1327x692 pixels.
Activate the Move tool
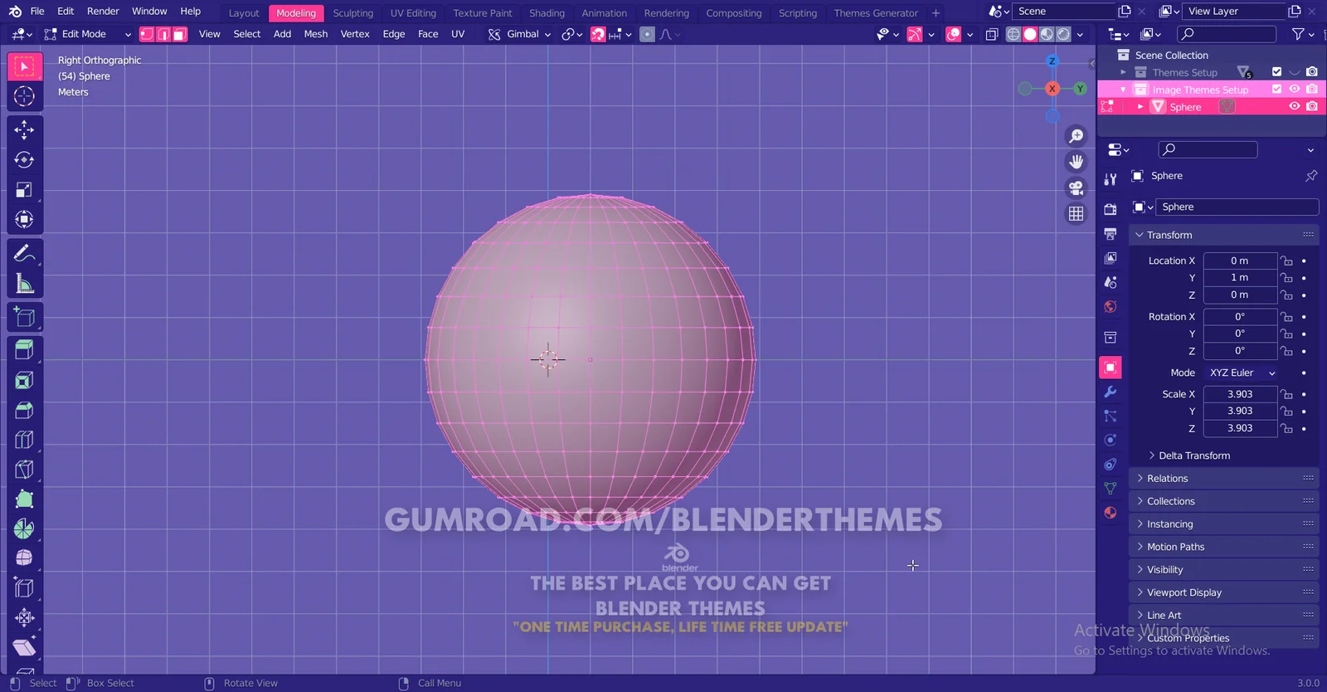tap(24, 129)
